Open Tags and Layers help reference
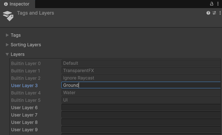This screenshot has width=222, height=135. pos(208,13)
